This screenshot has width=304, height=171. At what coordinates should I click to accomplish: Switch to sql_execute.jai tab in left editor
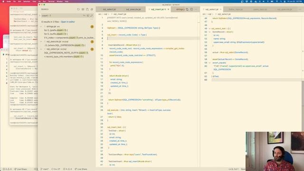pos(133,9)
